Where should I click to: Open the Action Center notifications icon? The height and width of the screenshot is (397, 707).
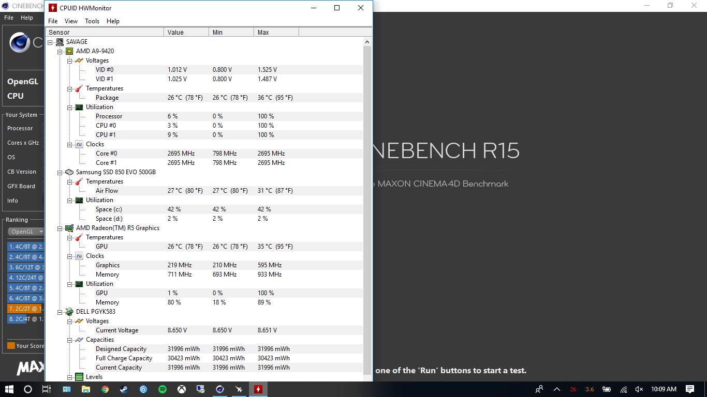690,389
